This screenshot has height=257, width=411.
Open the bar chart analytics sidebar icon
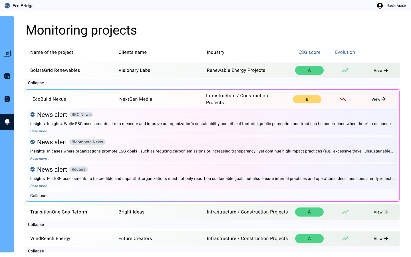coord(7,76)
